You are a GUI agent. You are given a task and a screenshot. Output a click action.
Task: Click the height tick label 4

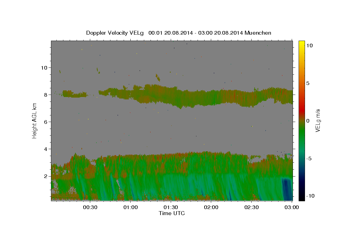(x=46, y=149)
